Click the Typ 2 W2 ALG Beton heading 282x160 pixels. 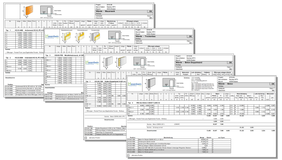click(x=144, y=103)
